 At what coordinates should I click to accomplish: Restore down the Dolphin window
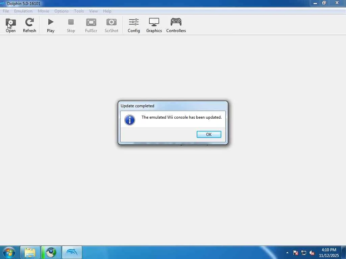[324, 3]
